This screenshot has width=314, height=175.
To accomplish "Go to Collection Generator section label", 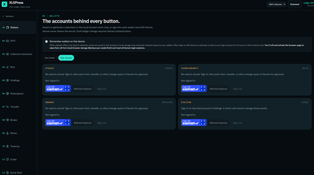I will point(21,54).
